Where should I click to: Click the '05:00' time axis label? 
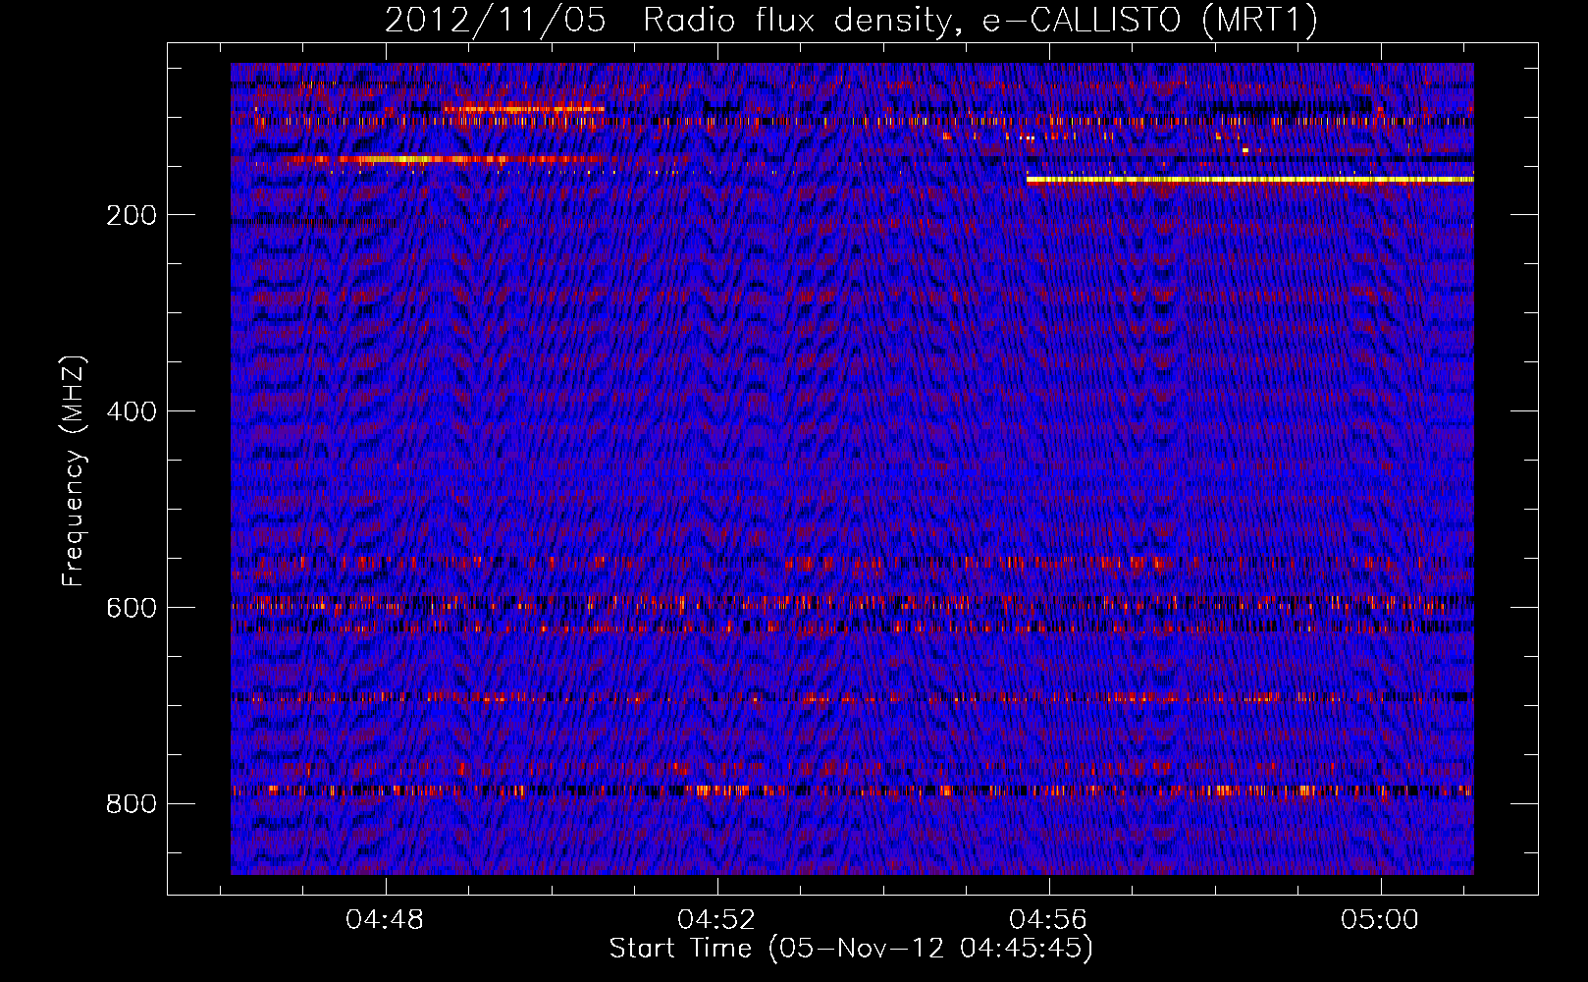point(1380,920)
